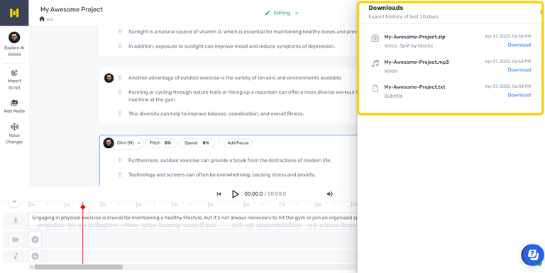545x273 pixels.
Task: Add media to the video track
Action: point(35,239)
